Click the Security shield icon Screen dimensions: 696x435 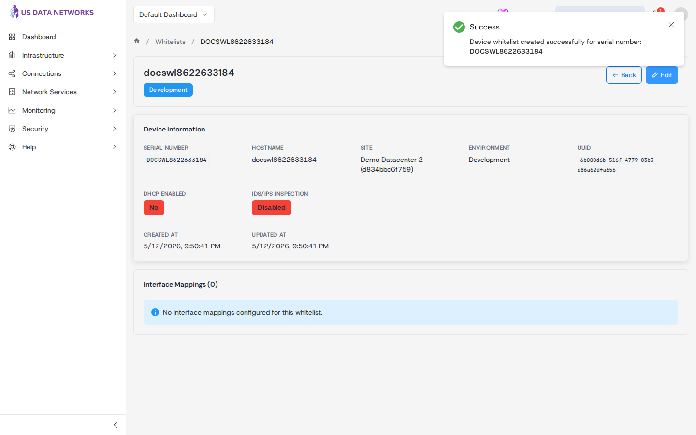click(12, 129)
